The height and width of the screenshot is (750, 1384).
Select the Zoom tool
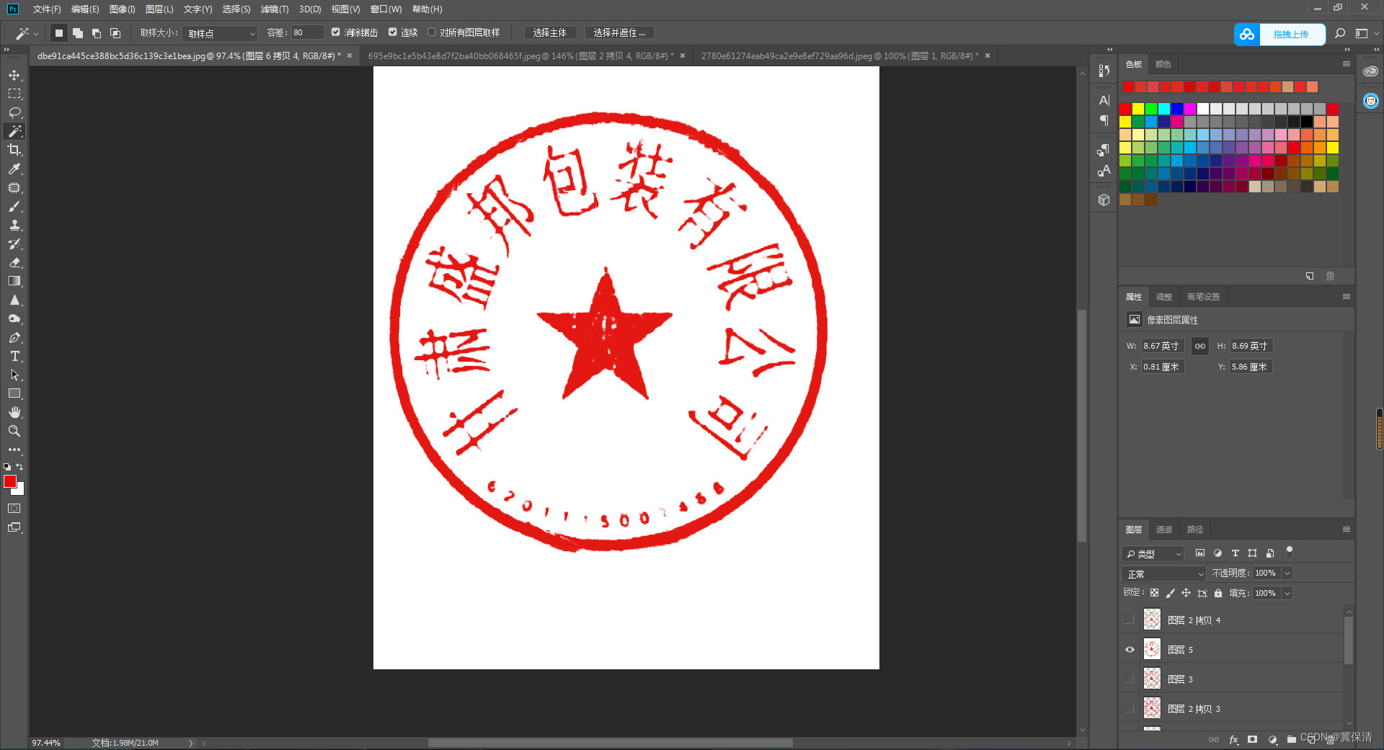coord(14,432)
